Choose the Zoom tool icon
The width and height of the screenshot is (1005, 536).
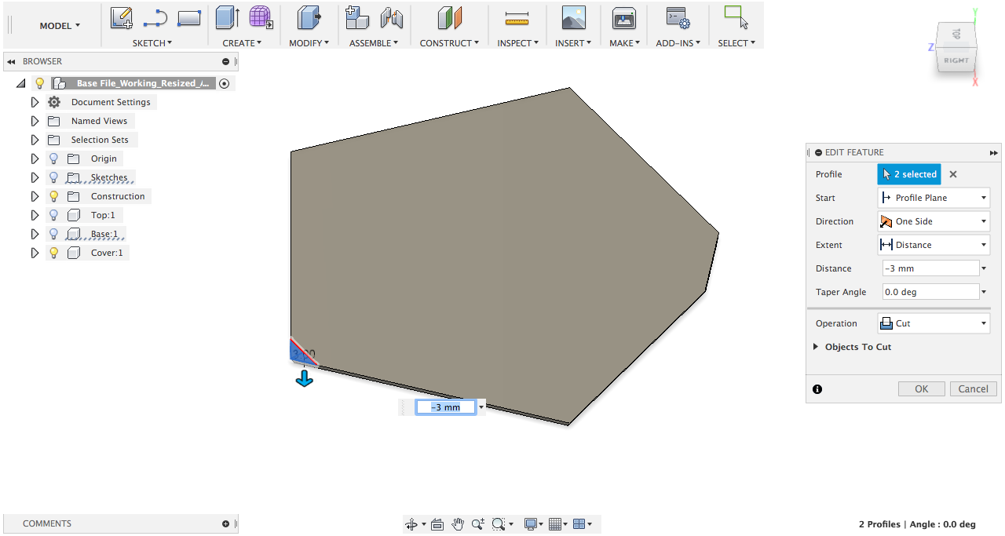[x=477, y=524]
